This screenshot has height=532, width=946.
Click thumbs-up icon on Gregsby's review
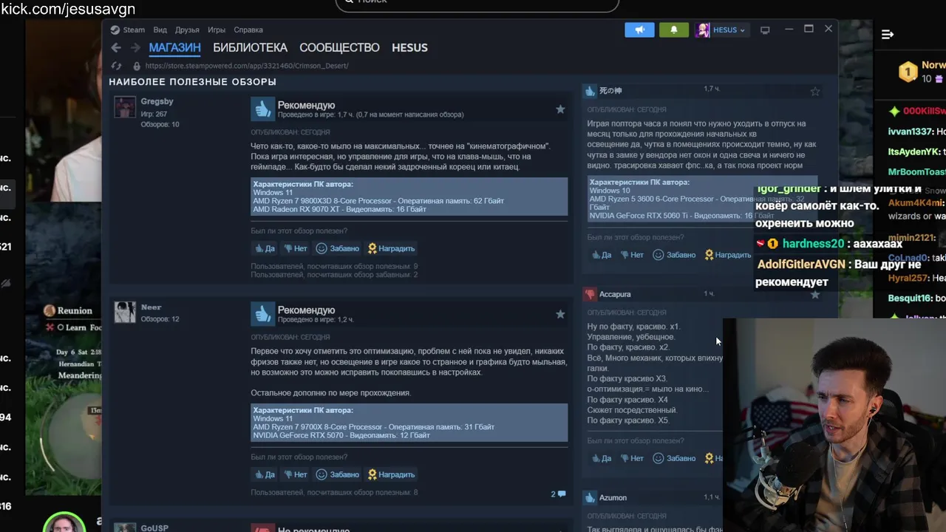pos(262,109)
